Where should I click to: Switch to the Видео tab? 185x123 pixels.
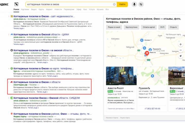pos(34,9)
